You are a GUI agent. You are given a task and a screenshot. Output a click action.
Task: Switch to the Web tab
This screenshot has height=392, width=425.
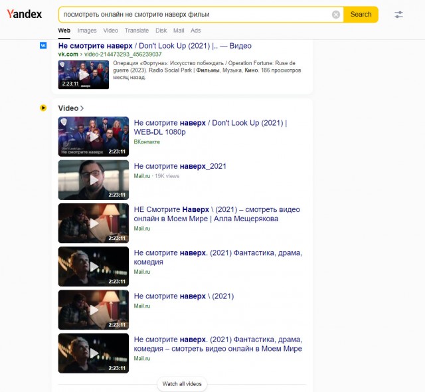(x=64, y=31)
